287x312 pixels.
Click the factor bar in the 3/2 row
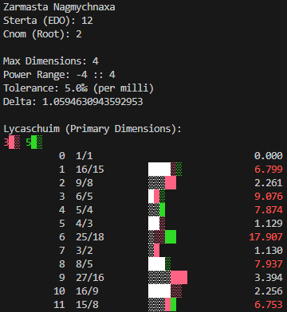(x=154, y=251)
